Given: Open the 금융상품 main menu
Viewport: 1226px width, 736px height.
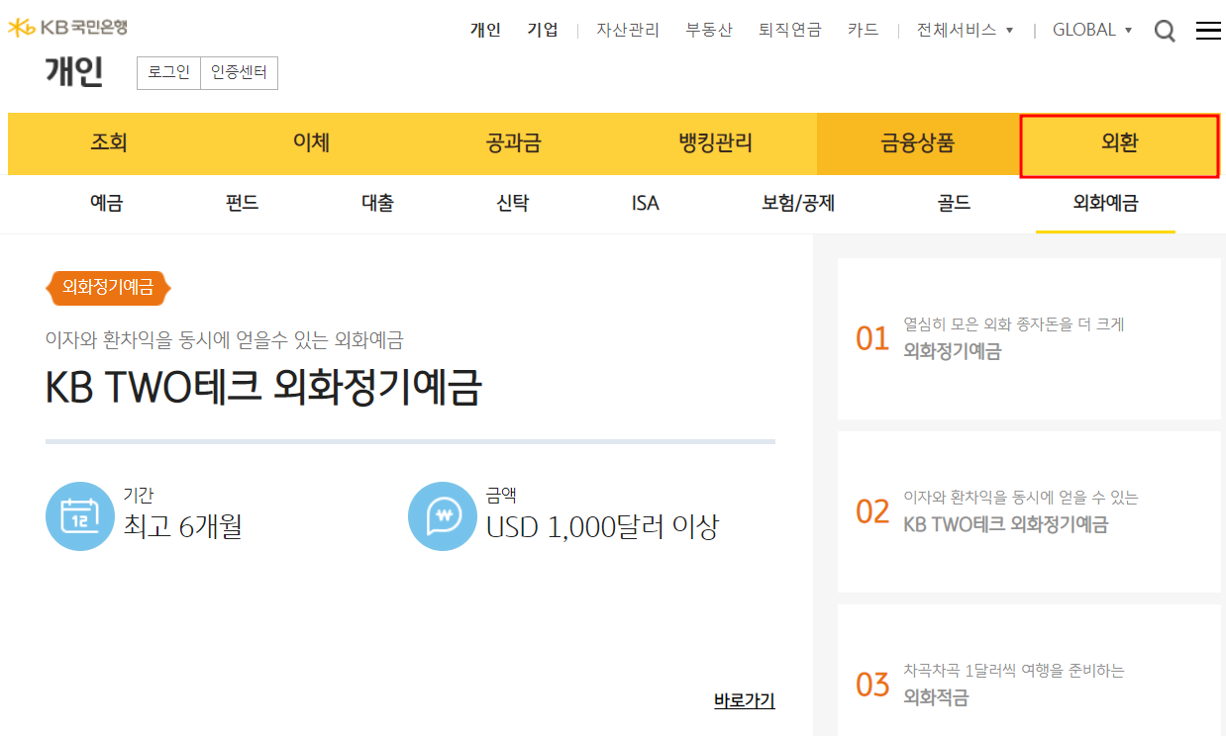Looking at the screenshot, I should [x=918, y=143].
